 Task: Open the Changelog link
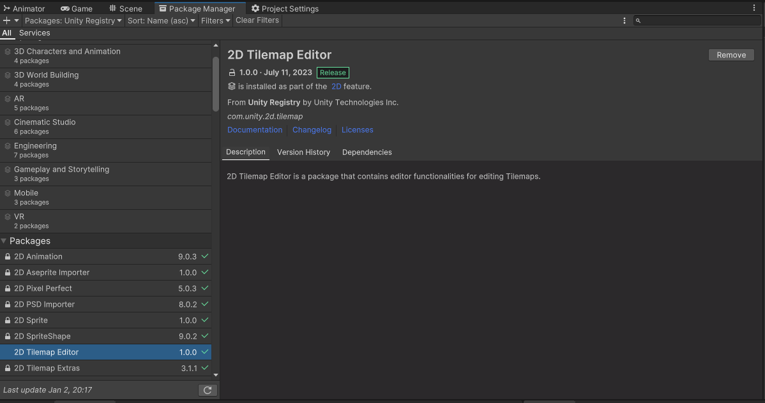click(312, 129)
